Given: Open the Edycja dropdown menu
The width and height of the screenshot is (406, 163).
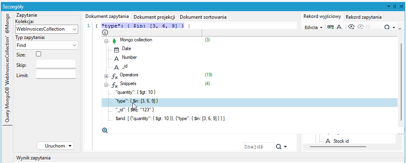Looking at the screenshot, I should tap(313, 27).
